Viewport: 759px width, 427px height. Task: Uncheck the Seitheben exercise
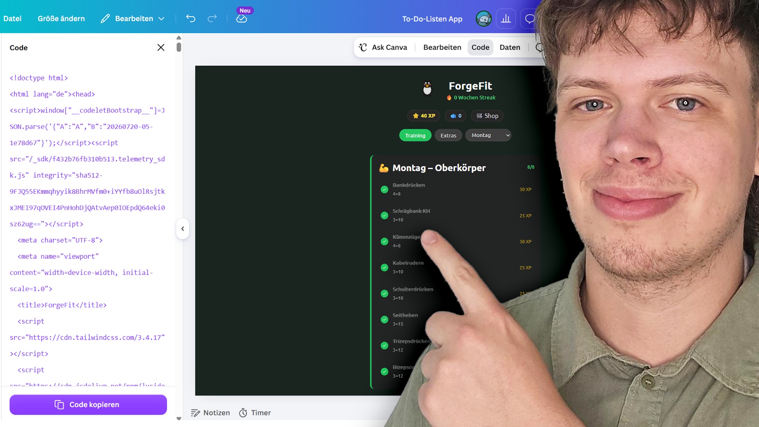click(384, 319)
